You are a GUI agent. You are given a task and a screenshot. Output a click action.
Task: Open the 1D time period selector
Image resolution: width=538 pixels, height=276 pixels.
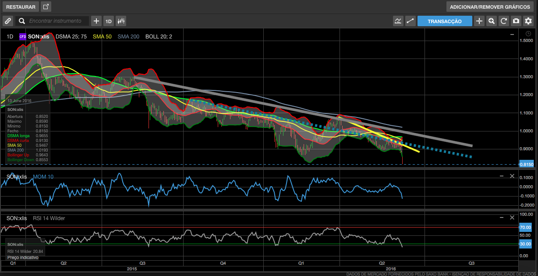point(109,21)
